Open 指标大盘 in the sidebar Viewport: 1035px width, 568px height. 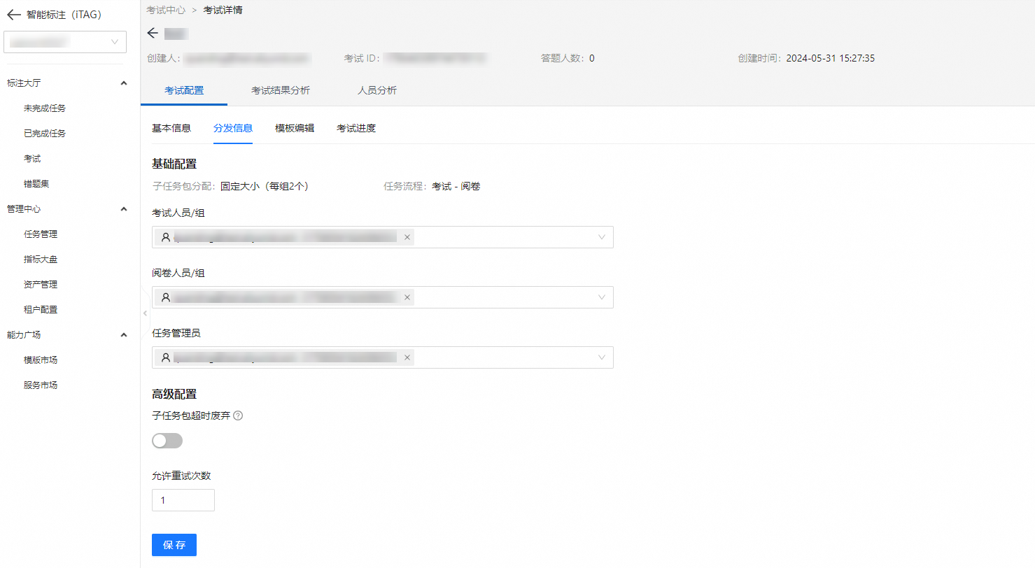[x=41, y=260]
